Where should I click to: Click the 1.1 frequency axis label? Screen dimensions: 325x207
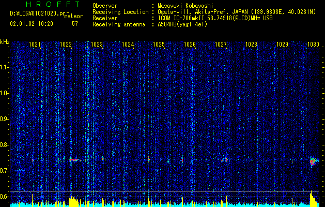5,67
